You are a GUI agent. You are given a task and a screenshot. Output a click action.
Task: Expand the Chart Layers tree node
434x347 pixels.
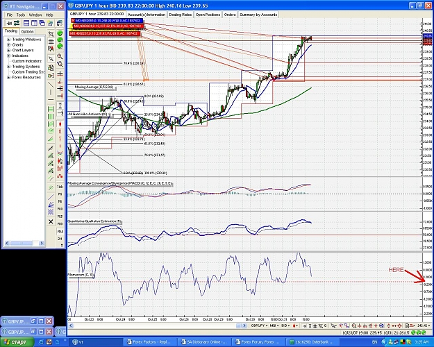coord(8,51)
